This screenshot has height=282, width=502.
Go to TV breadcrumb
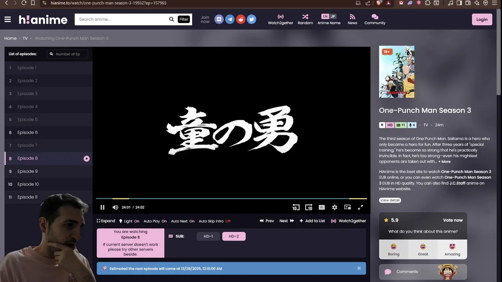[25, 38]
